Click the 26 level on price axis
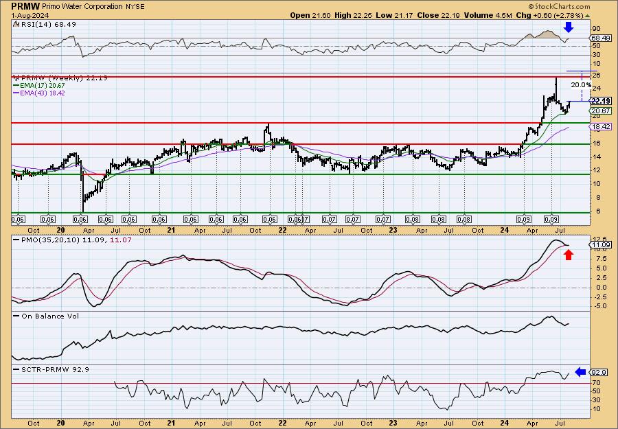The width and height of the screenshot is (618, 429). pyautogui.click(x=596, y=76)
